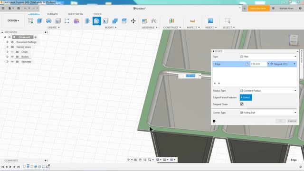Select the Combine tool icon

[115, 21]
